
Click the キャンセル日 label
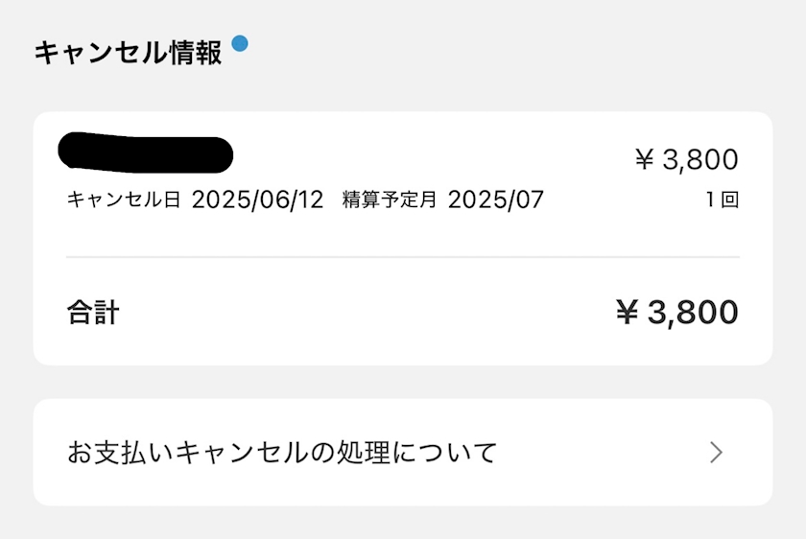point(124,200)
